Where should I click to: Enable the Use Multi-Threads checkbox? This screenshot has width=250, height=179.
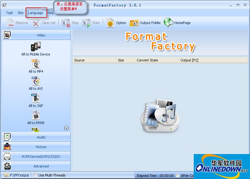[x=35, y=175]
